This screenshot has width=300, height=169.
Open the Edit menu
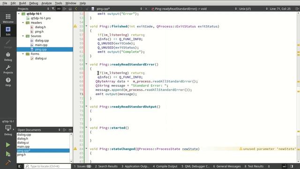point(13,3)
